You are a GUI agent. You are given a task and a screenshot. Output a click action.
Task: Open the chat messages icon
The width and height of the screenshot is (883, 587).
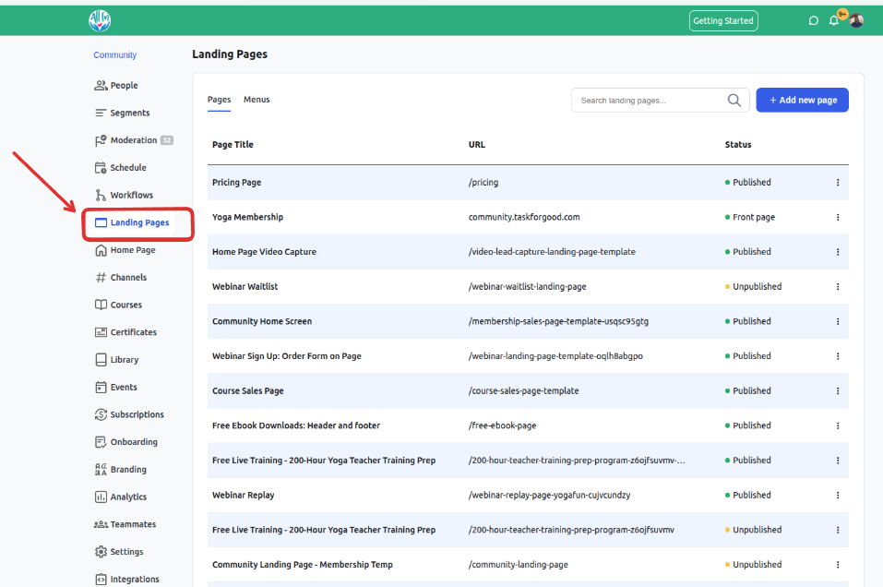click(813, 21)
